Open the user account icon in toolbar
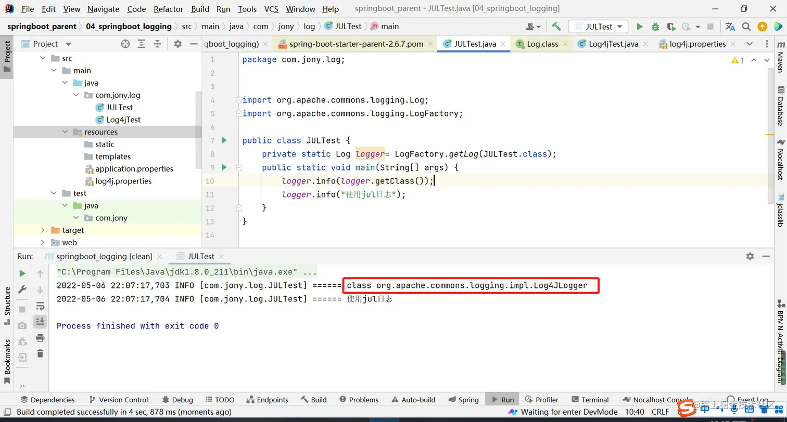This screenshot has width=787, height=422. pos(533,27)
